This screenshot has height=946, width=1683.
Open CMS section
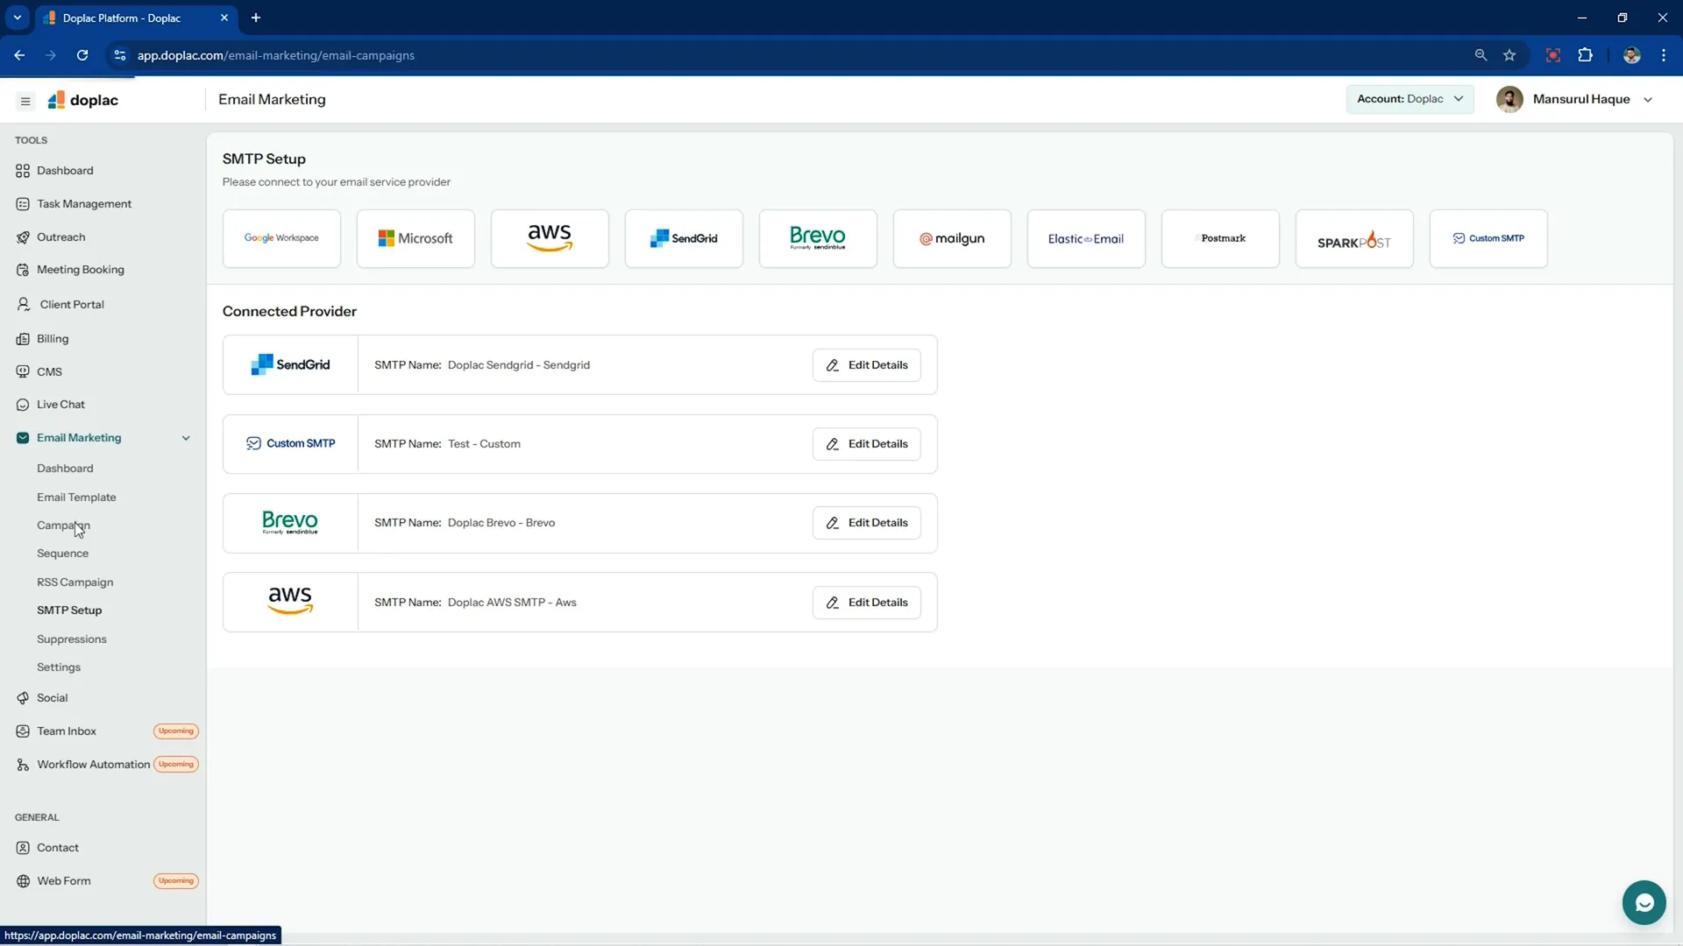click(49, 372)
